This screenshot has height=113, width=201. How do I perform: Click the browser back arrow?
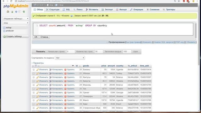tap(3, 1)
